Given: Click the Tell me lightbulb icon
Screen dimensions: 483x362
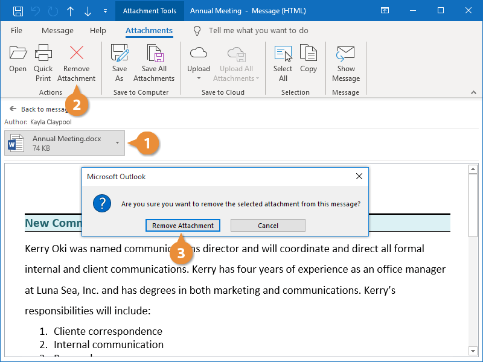Looking at the screenshot, I should pos(197,31).
